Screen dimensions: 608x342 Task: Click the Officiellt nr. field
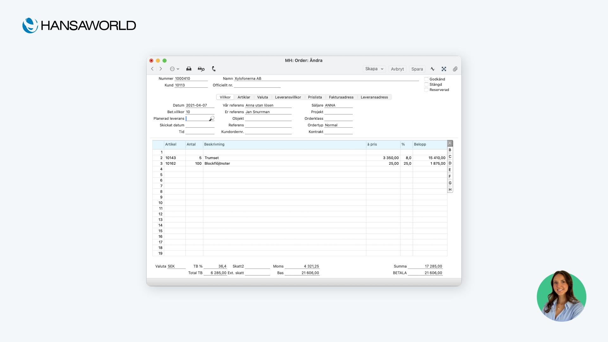click(x=257, y=85)
